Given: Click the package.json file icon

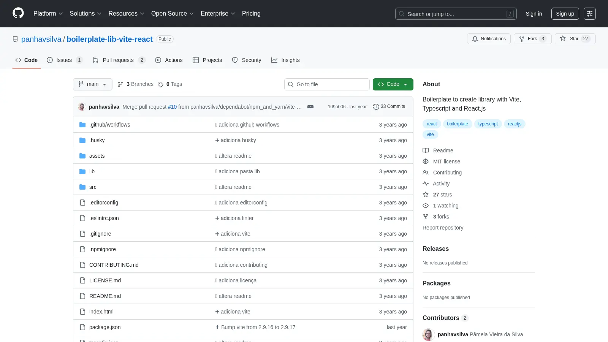Looking at the screenshot, I should 82,327.
